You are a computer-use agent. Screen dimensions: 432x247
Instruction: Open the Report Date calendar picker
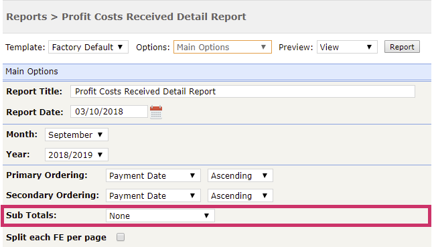click(156, 112)
